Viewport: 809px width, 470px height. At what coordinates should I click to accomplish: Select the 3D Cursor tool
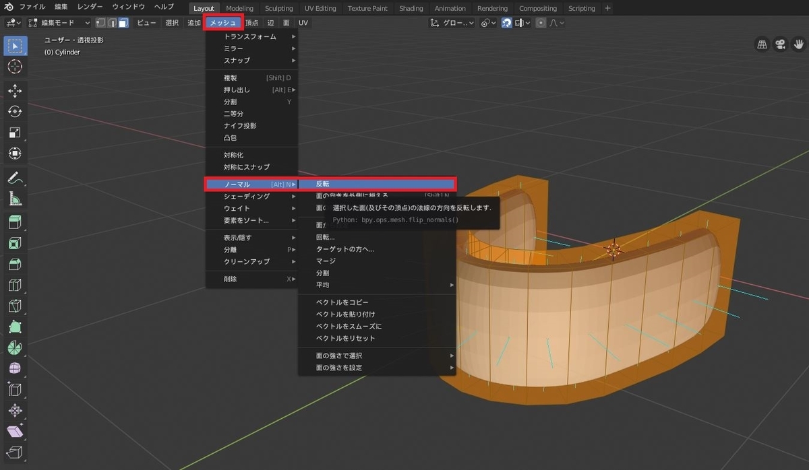point(15,67)
